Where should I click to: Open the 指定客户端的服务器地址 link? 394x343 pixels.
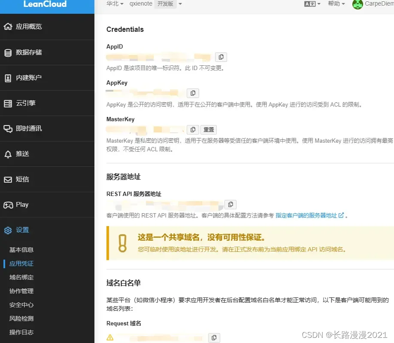(x=306, y=215)
